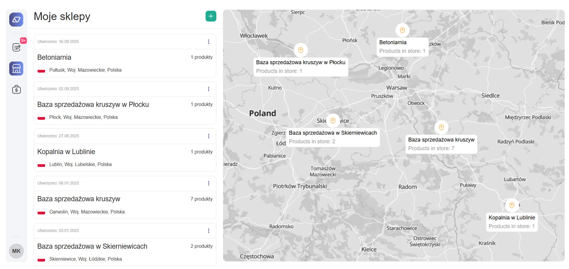The height and width of the screenshot is (269, 569).
Task: Open the money bag finances icon
Action: coord(16,90)
